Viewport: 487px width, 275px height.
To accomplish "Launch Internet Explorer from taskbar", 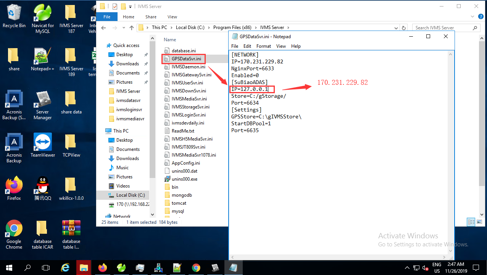I will click(65, 267).
